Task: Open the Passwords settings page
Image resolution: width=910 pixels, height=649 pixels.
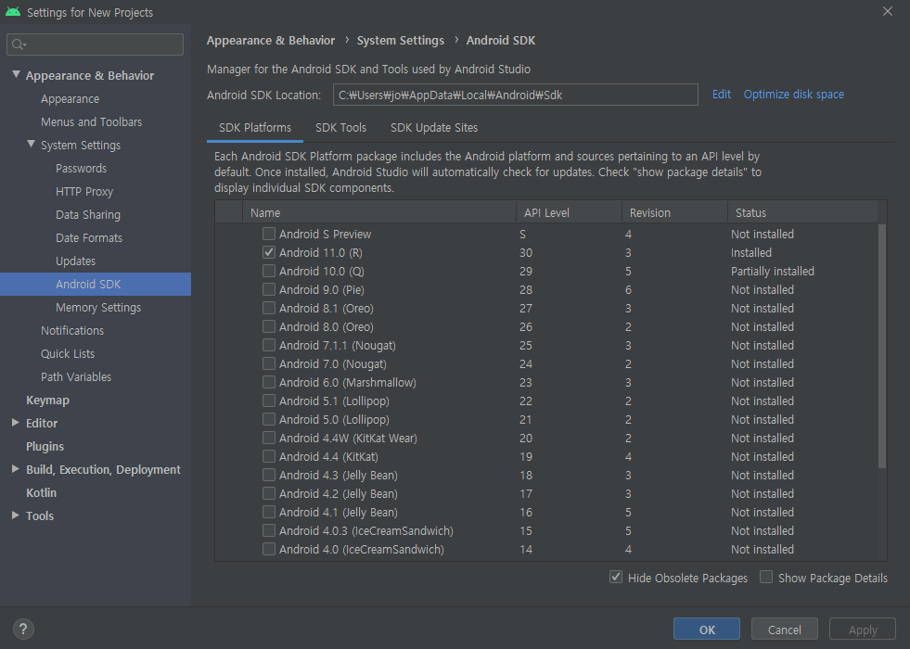Action: (x=82, y=168)
